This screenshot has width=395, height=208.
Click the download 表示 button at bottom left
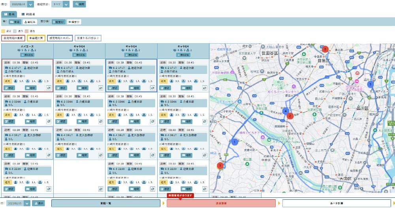39,203
